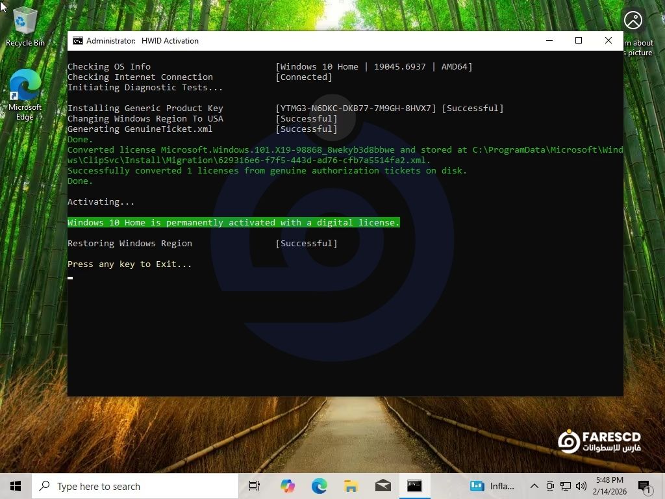This screenshot has width=665, height=499.
Task: Open the Windows Start menu
Action: 16,486
